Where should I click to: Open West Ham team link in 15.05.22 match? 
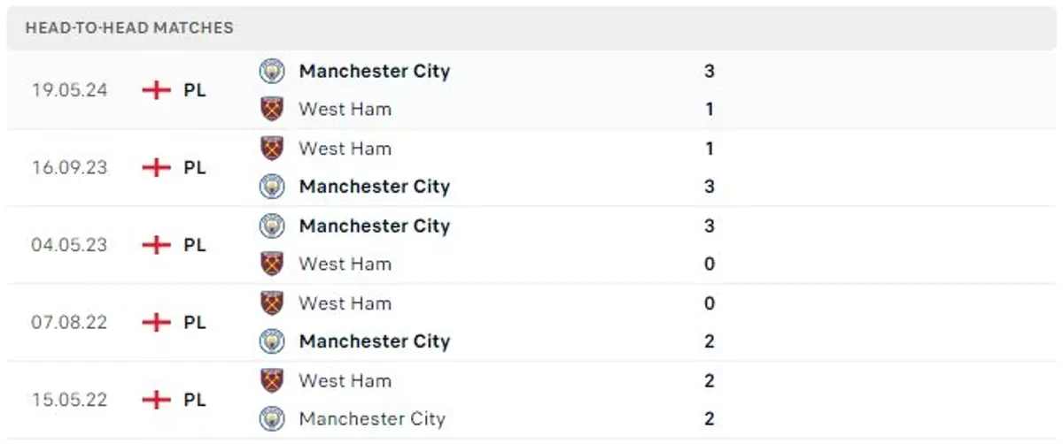pos(345,381)
